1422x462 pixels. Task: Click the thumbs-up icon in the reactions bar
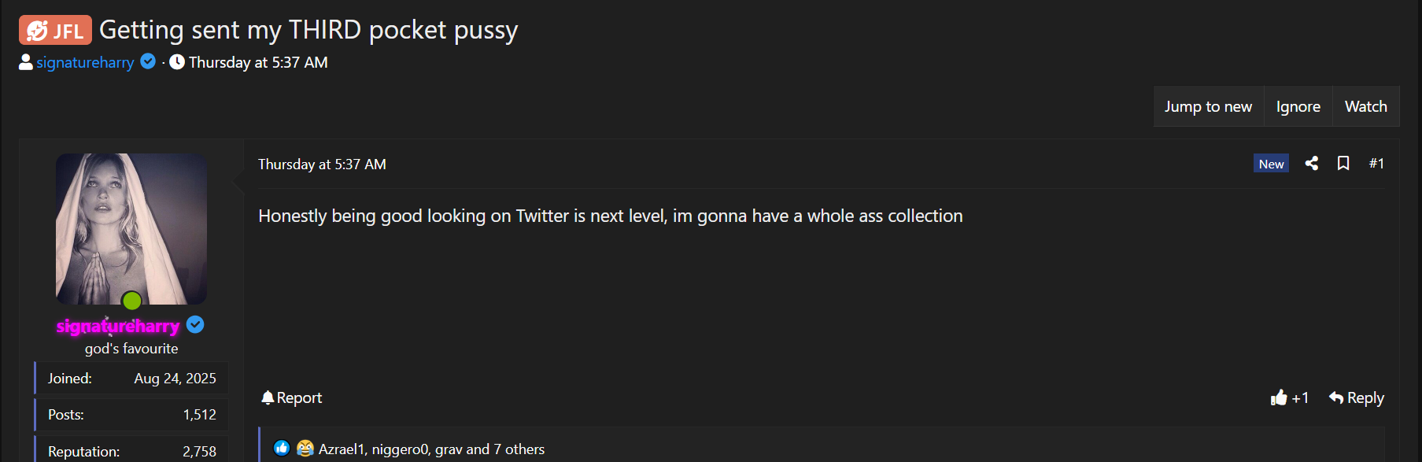[283, 448]
